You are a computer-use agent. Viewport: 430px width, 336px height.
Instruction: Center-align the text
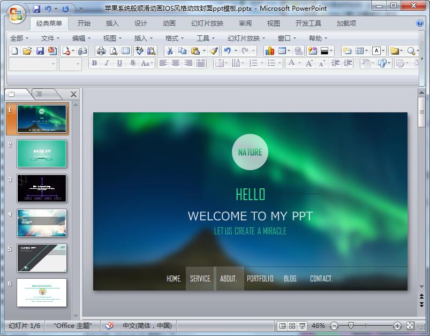[176, 63]
